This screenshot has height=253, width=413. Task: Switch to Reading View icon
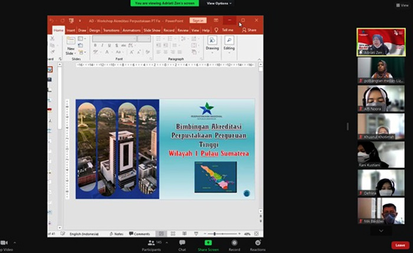point(185,234)
